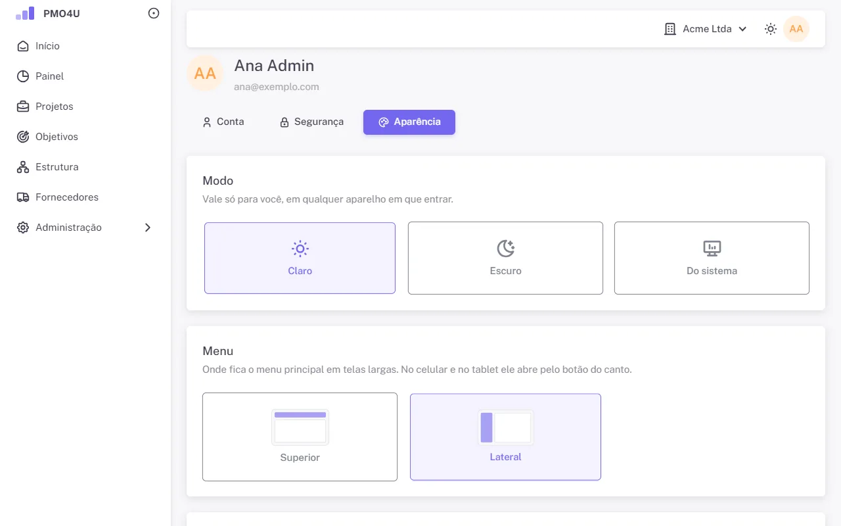Click the Administração gear icon

click(23, 227)
